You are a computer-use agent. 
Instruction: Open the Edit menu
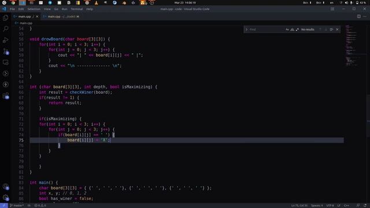21,9
